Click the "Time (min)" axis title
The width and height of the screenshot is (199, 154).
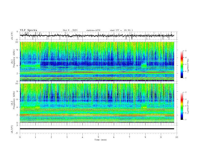coord(101,140)
